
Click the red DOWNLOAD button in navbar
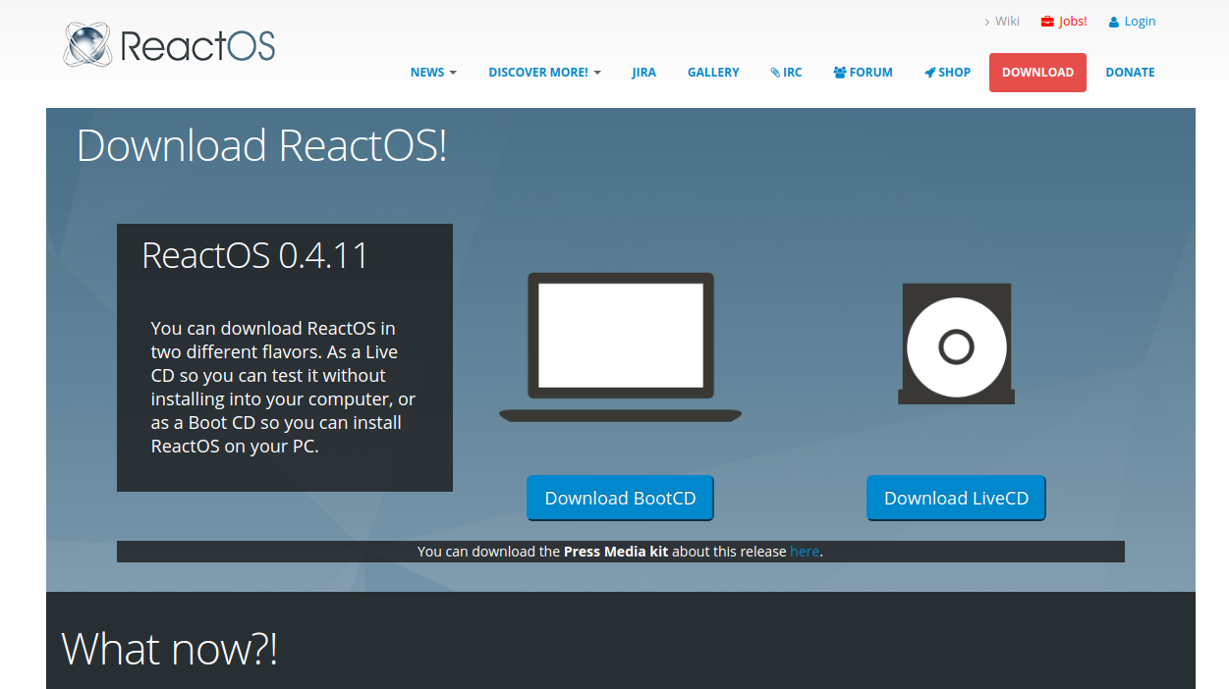1037,73
